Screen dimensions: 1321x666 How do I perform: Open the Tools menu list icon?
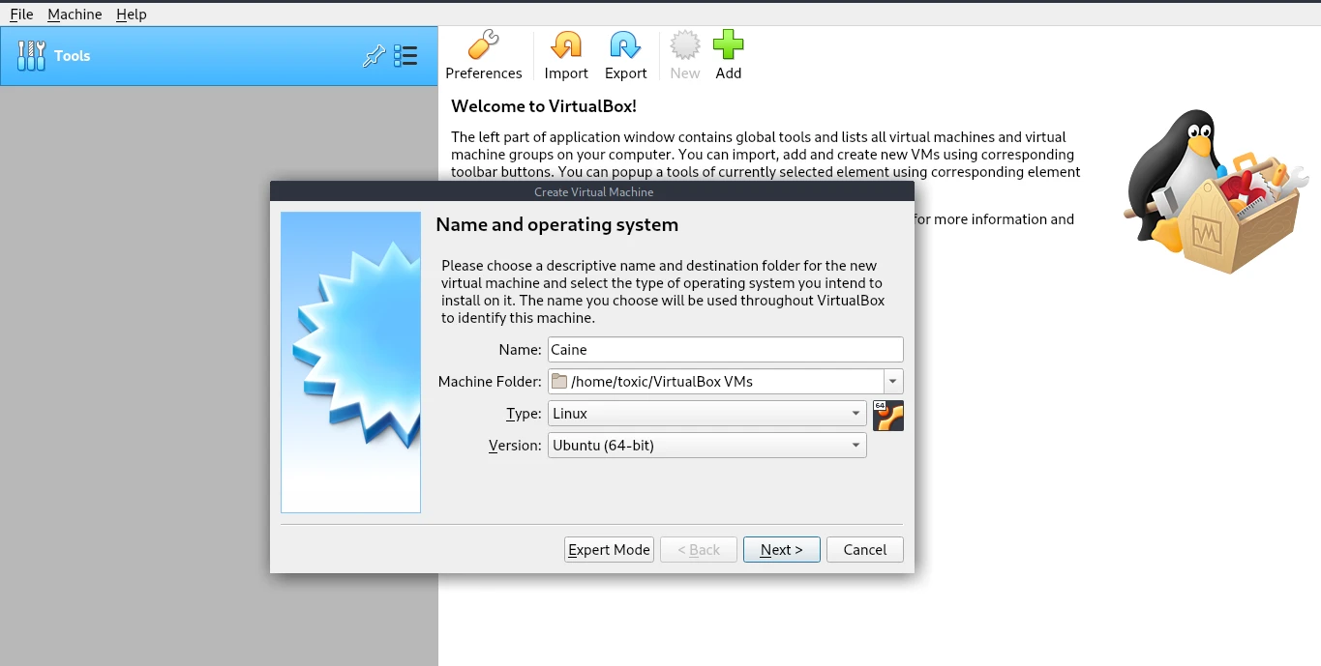click(405, 56)
